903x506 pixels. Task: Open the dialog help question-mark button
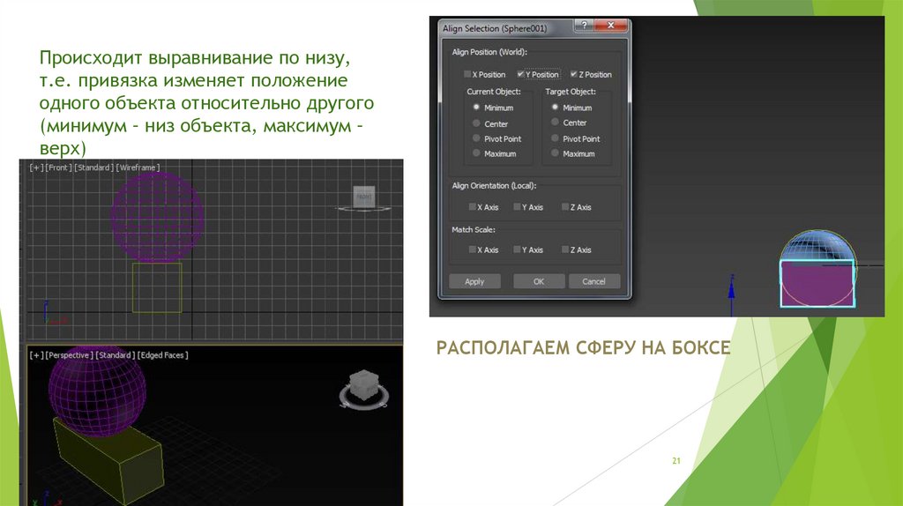click(584, 26)
